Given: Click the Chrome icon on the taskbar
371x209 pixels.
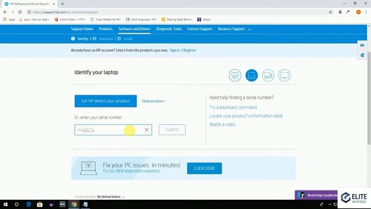Looking at the screenshot, I should [x=74, y=204].
